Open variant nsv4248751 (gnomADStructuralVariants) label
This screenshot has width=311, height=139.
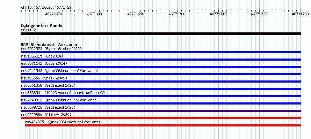click(64, 122)
